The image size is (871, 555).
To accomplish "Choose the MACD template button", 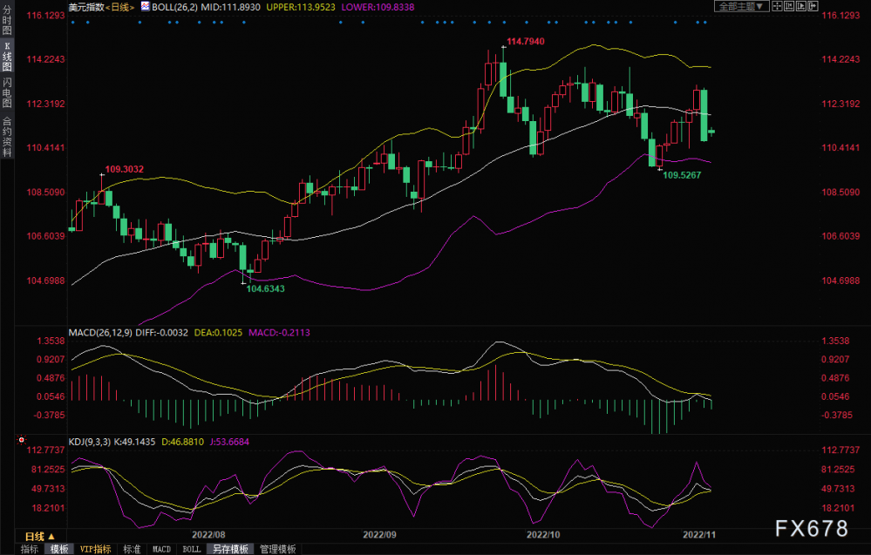I will (161, 549).
